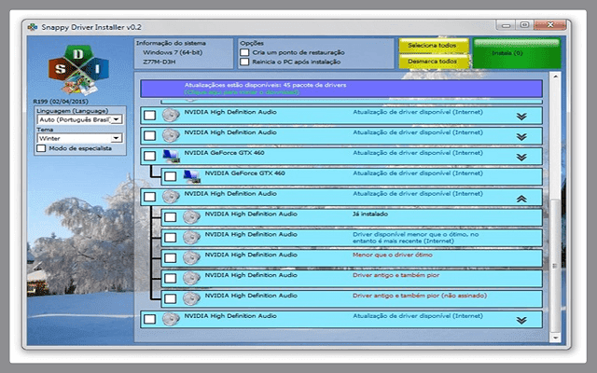The height and width of the screenshot is (373, 597).
Task: Enable 'Modo de especialista' checkbox
Action: (41, 148)
